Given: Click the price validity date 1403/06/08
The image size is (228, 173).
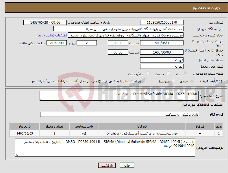Looking at the screenshot, I should 162,52.
